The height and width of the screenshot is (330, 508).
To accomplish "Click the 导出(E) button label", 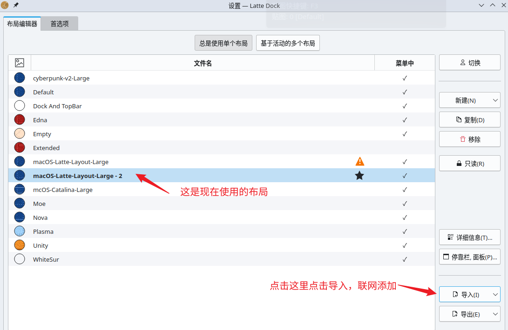I will click(x=470, y=314).
